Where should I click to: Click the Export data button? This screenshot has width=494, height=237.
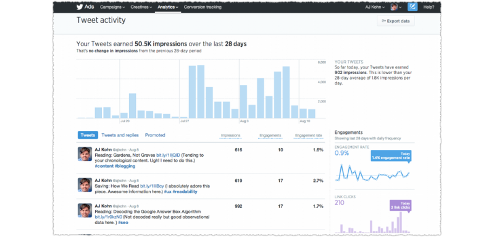tap(396, 21)
